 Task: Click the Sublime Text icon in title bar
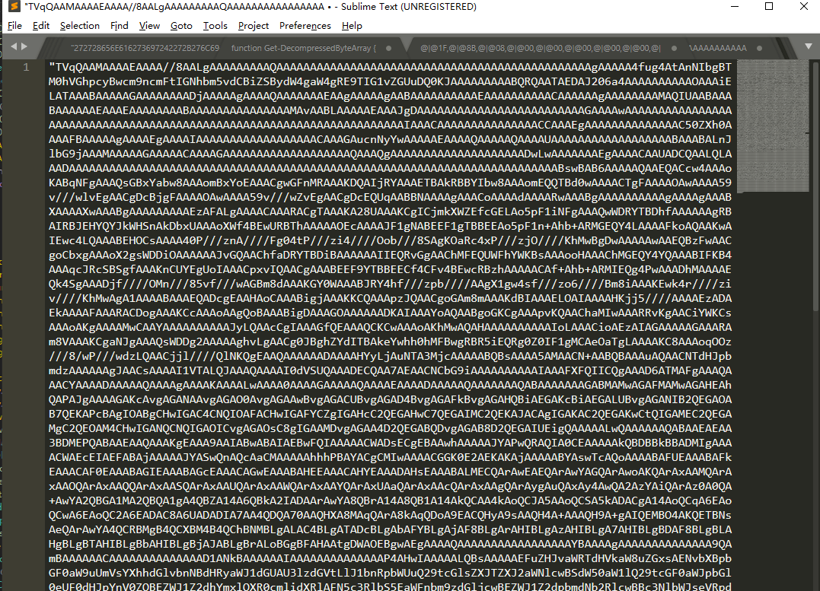click(x=14, y=7)
